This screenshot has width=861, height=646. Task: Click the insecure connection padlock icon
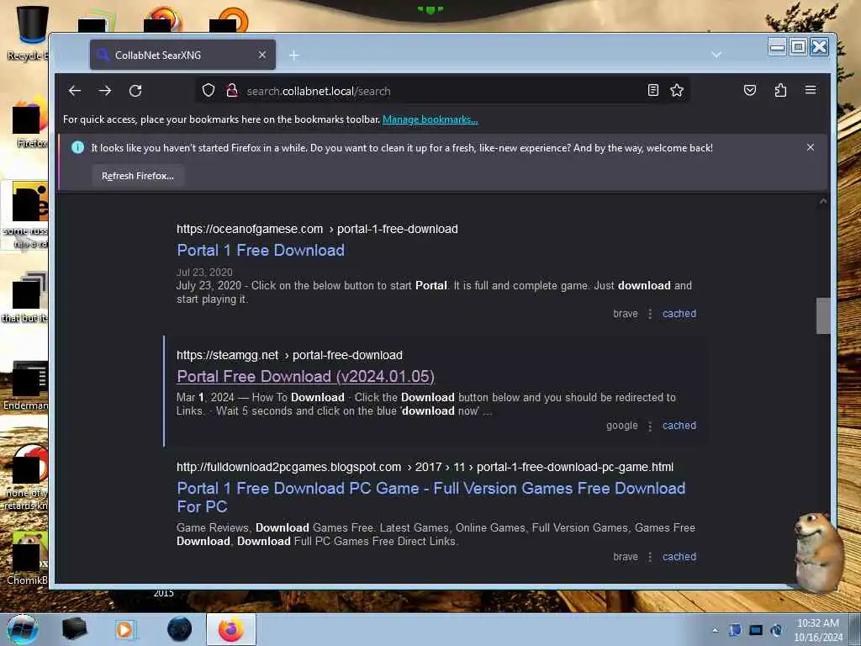click(232, 90)
